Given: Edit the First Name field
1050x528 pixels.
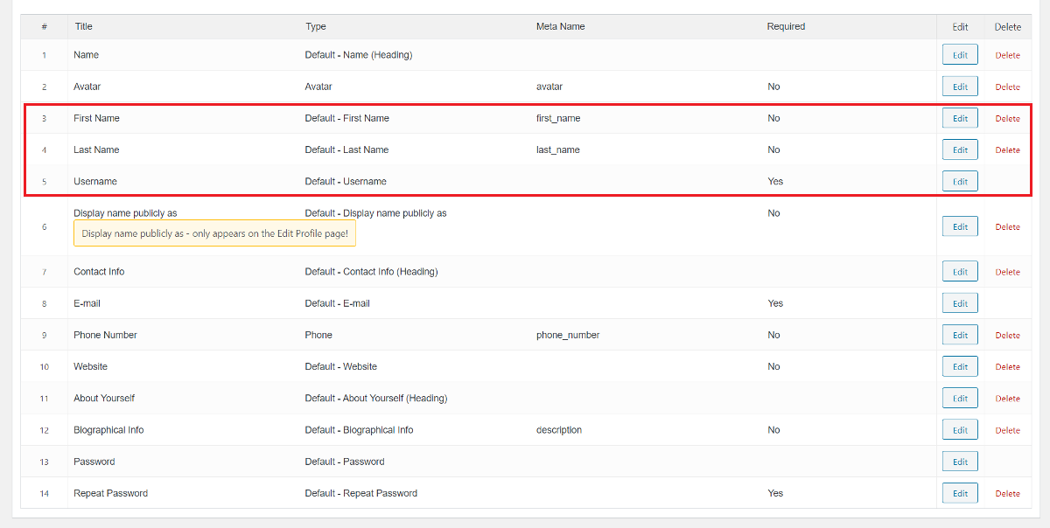Looking at the screenshot, I should pos(960,118).
